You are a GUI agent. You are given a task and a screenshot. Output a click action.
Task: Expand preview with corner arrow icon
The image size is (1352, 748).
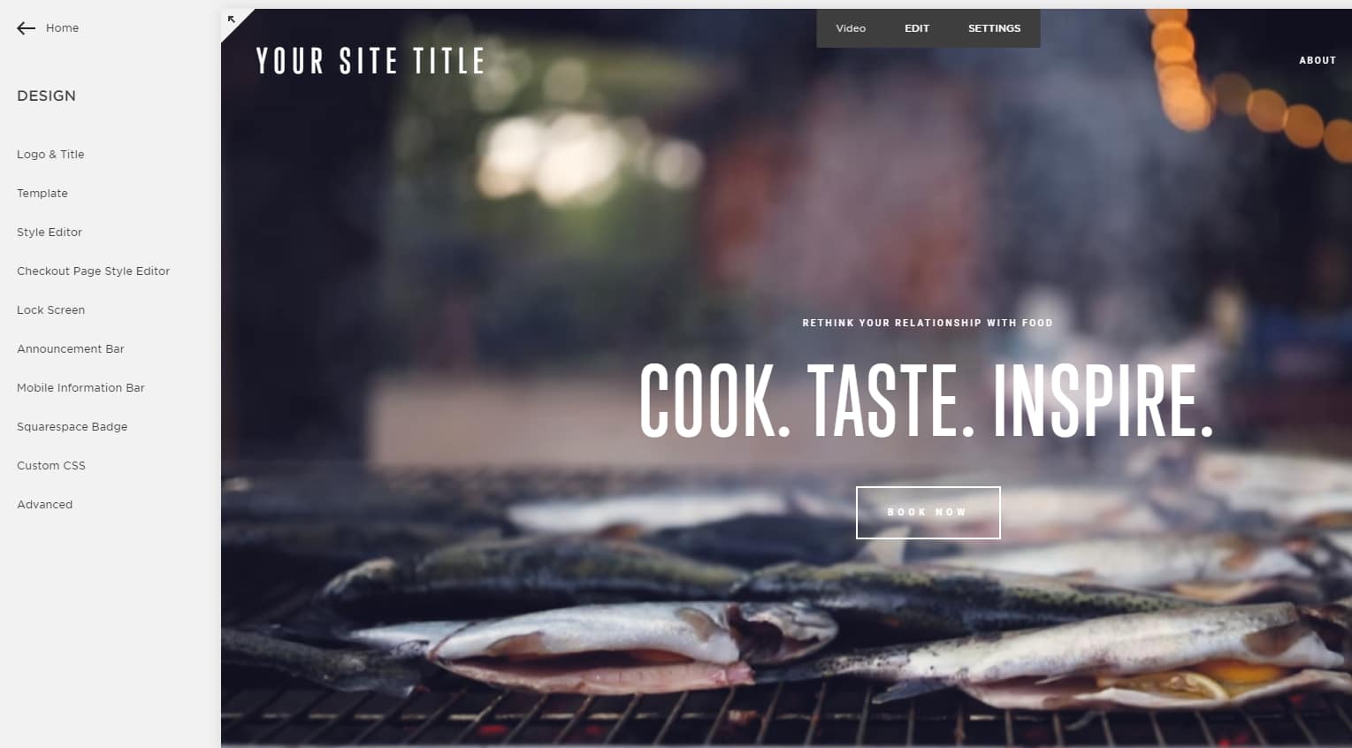point(232,19)
